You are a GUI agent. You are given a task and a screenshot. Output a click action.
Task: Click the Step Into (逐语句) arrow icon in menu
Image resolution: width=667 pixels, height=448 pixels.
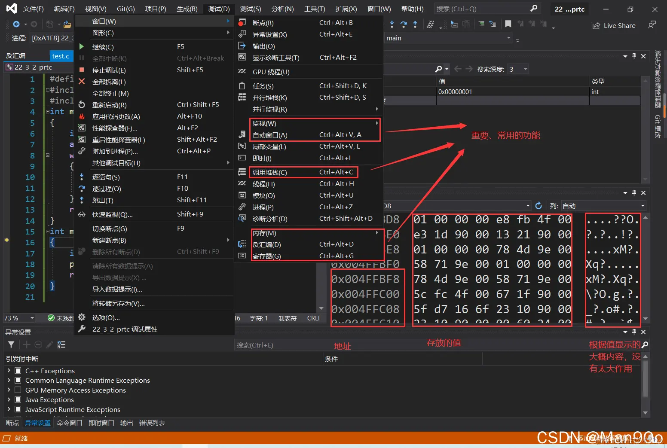(x=82, y=177)
